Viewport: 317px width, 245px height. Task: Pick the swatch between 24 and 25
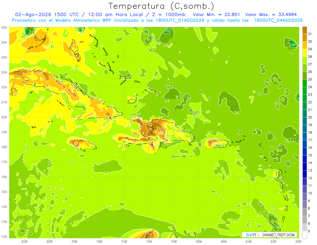pyautogui.click(x=305, y=83)
